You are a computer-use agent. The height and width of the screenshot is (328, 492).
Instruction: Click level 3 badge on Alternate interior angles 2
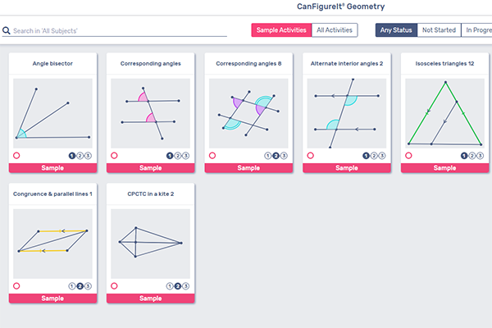[x=381, y=155]
